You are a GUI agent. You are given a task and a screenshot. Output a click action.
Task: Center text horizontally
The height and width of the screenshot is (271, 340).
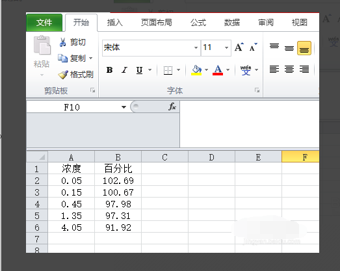tap(289, 70)
